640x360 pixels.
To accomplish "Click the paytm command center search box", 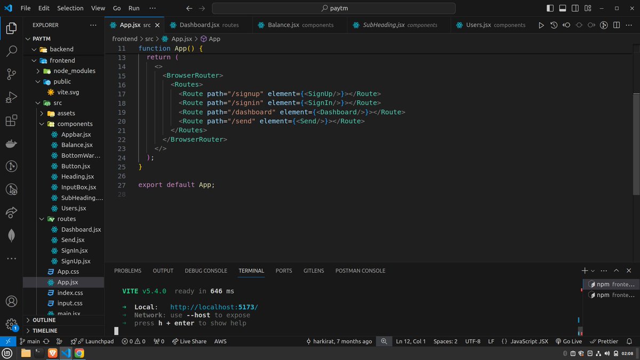I will 334,8.
